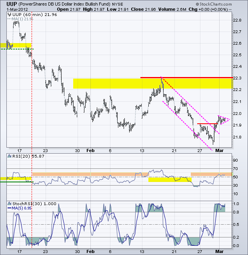Click the Chg +0.00 (+0.00%) value
The width and height of the screenshot is (248, 255).
208,10
